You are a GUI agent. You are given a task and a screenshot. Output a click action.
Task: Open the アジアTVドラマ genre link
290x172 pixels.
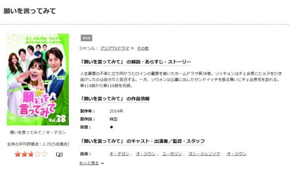(x=114, y=49)
